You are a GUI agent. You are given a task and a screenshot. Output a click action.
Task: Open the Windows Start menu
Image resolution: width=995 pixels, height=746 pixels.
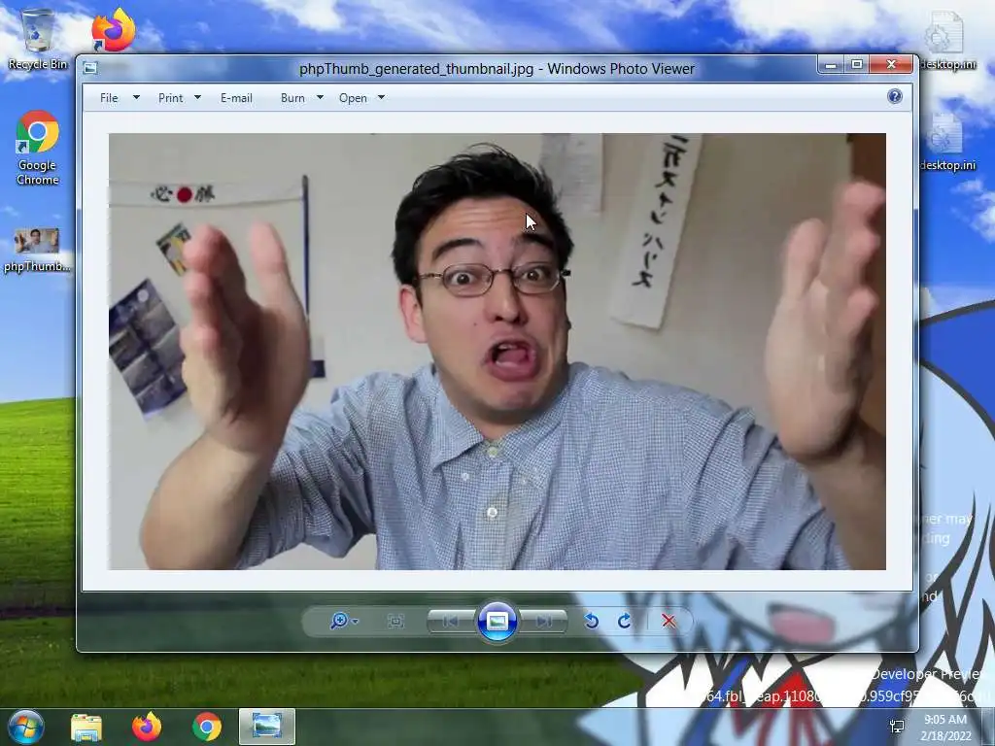[x=25, y=727]
